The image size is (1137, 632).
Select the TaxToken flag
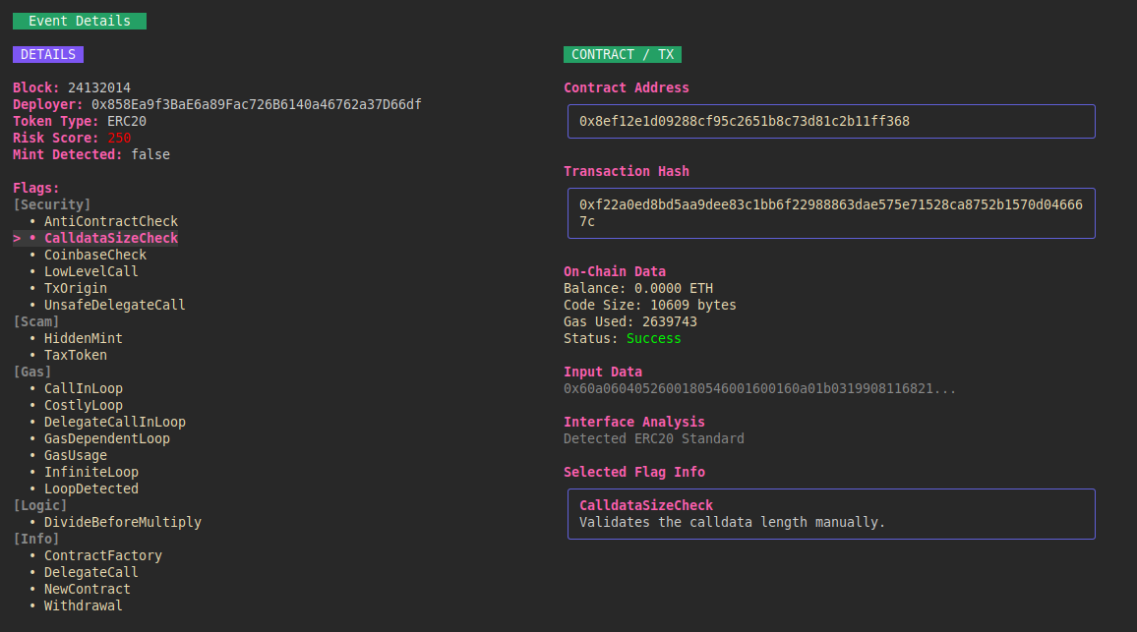[76, 354]
